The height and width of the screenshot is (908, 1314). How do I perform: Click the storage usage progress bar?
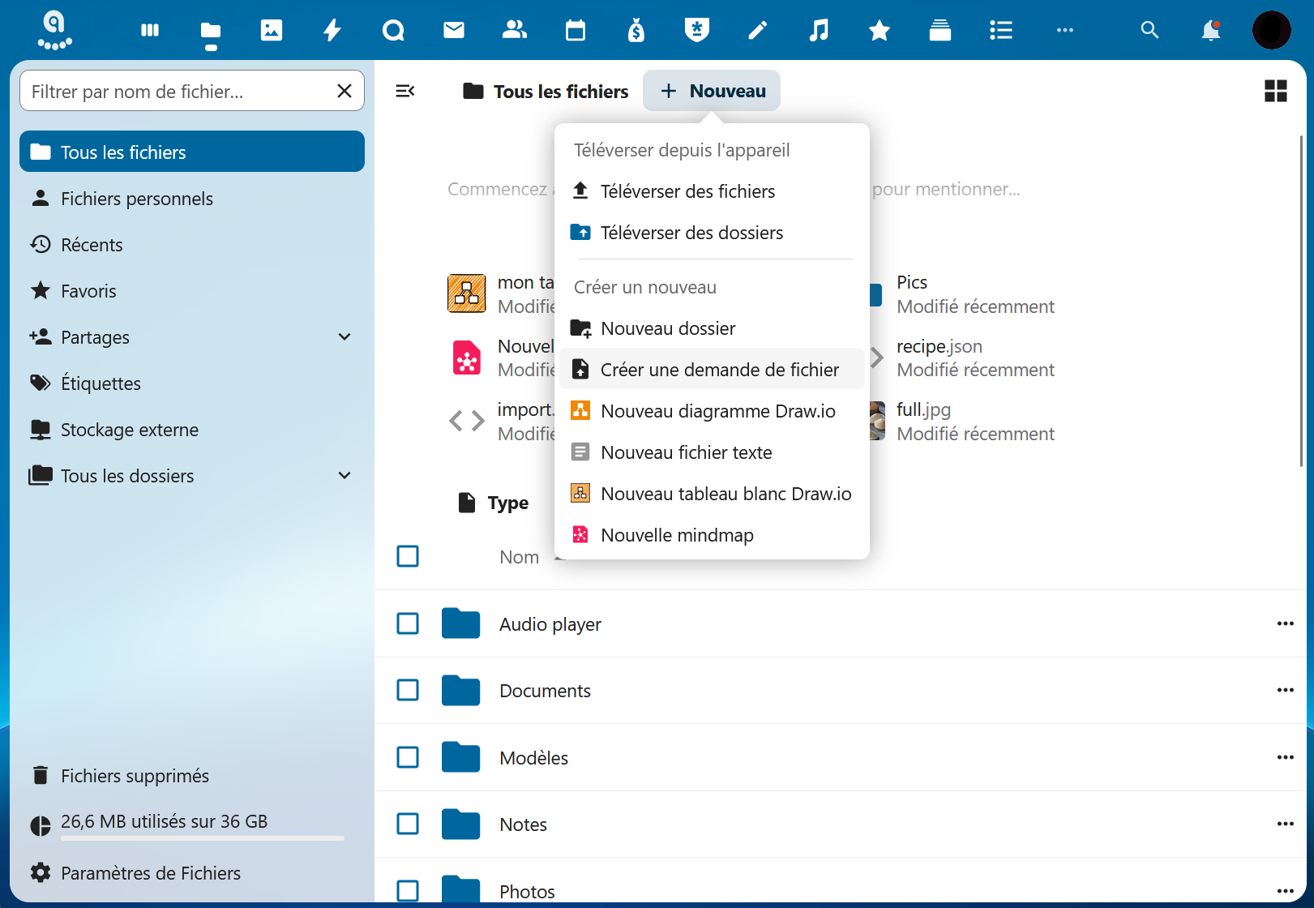pyautogui.click(x=203, y=837)
